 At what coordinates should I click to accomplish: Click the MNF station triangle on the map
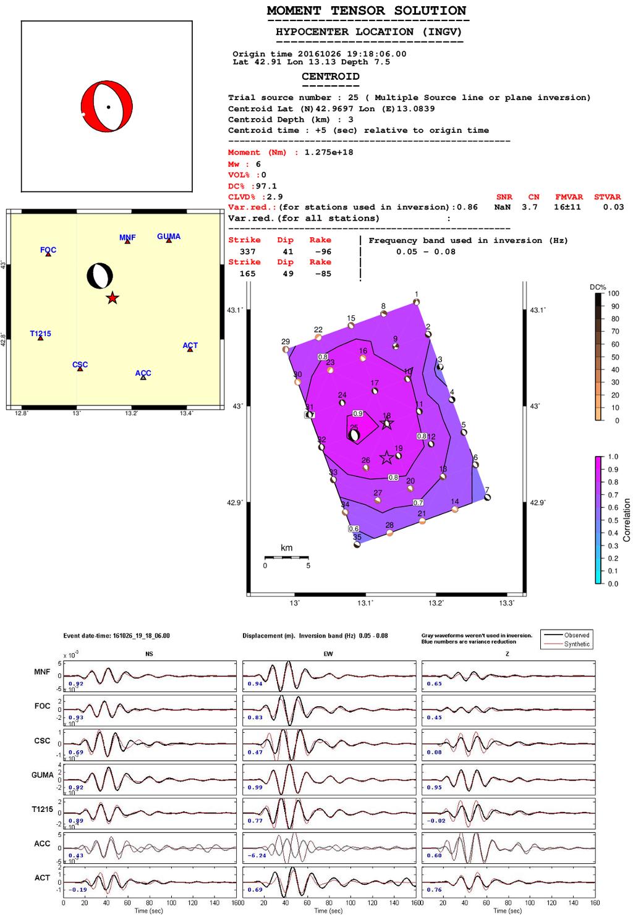[127, 242]
